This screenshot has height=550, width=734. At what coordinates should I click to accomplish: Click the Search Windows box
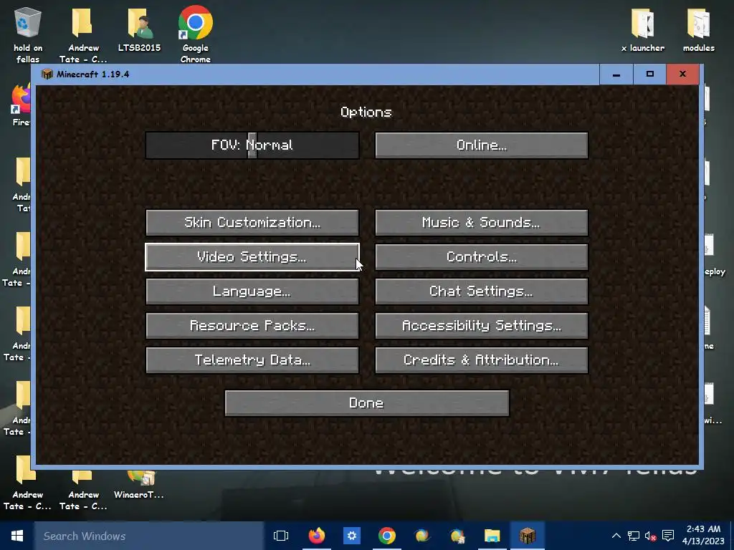pos(149,536)
